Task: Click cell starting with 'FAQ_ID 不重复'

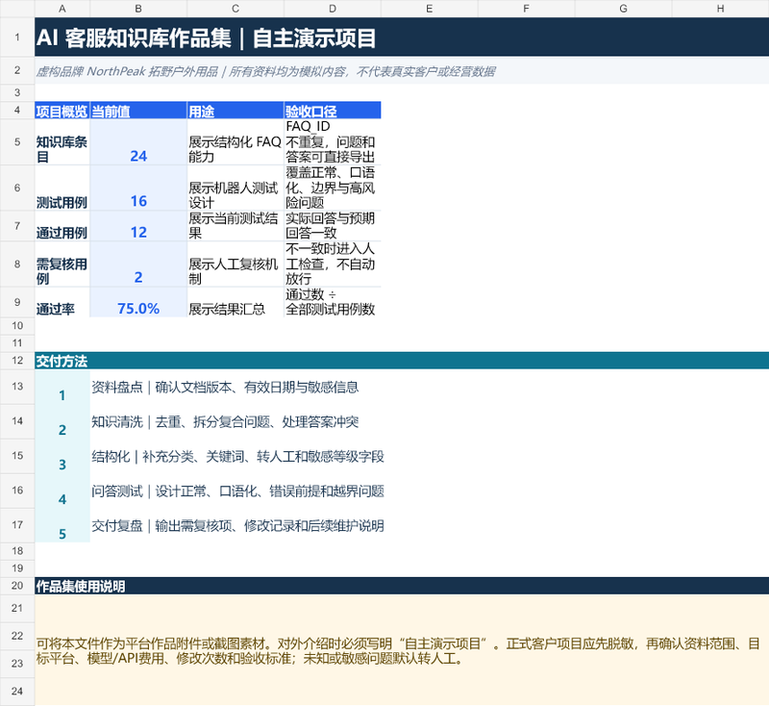Action: coord(333,141)
